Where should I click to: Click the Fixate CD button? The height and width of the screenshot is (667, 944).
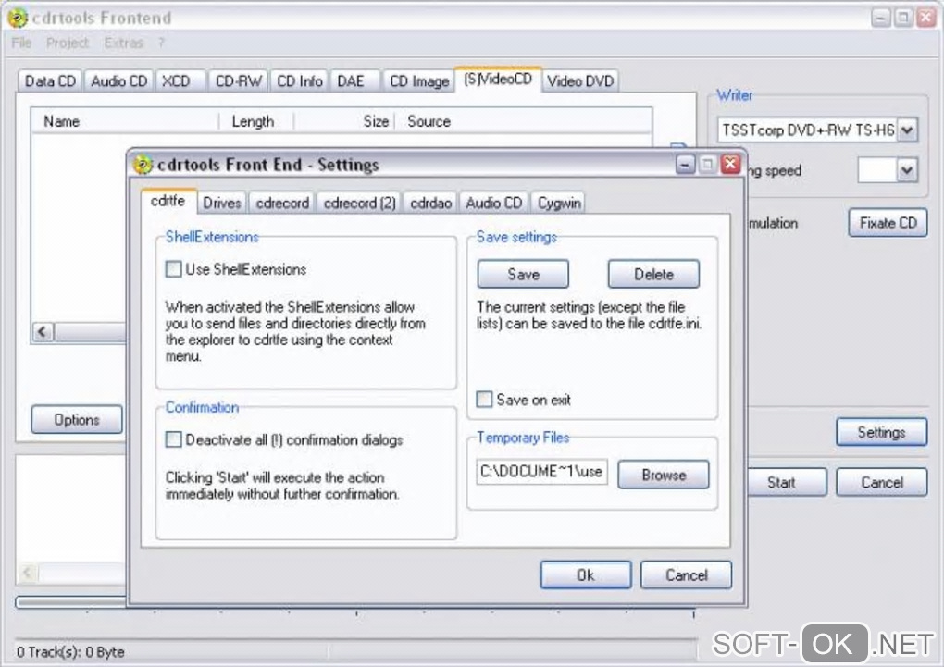coord(888,223)
